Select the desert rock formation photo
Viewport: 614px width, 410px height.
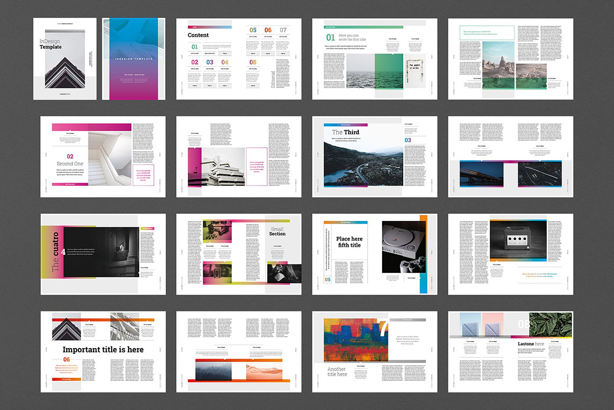(x=498, y=62)
